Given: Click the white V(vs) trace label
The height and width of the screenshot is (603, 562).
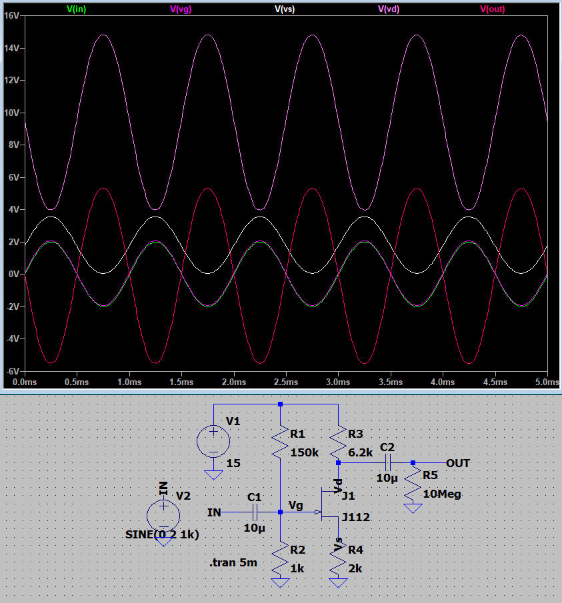Looking at the screenshot, I should point(285,9).
